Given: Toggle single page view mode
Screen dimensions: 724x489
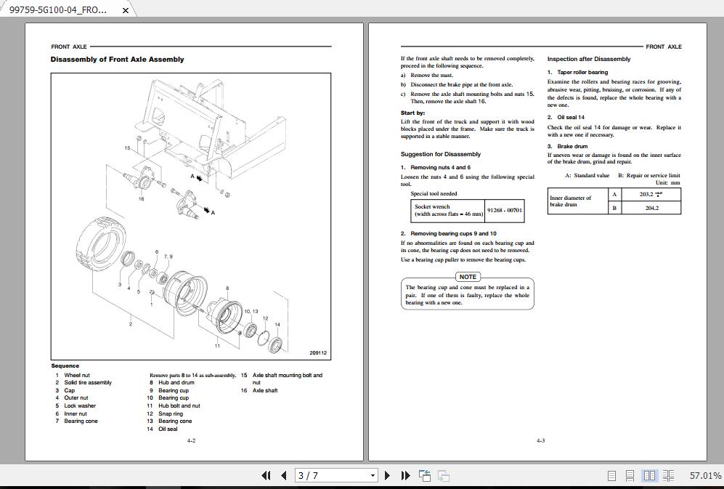Looking at the screenshot, I should coord(612,476).
